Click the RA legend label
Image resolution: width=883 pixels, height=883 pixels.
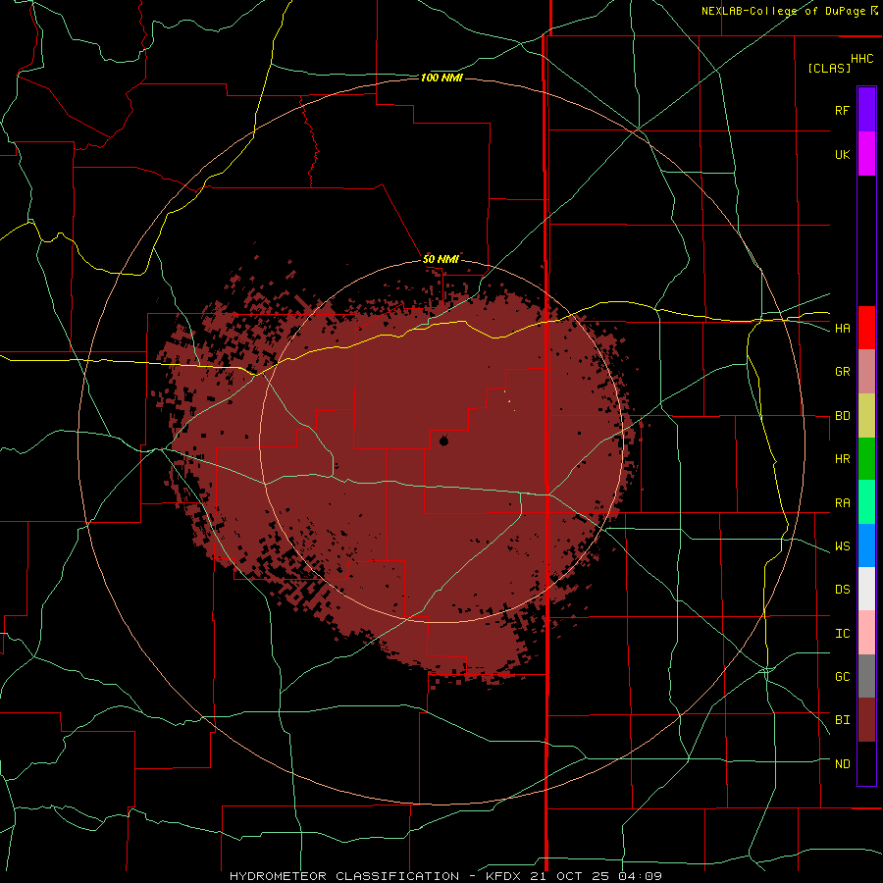tap(842, 503)
